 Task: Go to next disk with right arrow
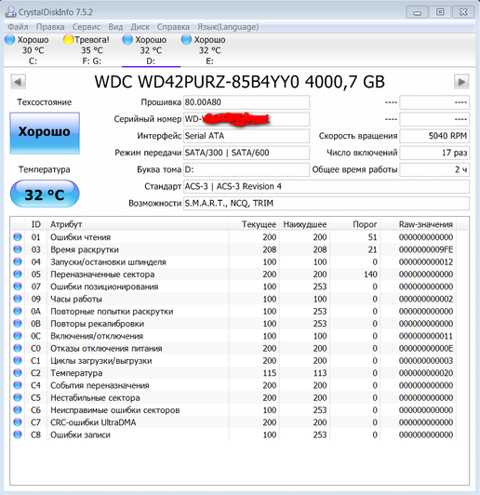pyautogui.click(x=461, y=82)
